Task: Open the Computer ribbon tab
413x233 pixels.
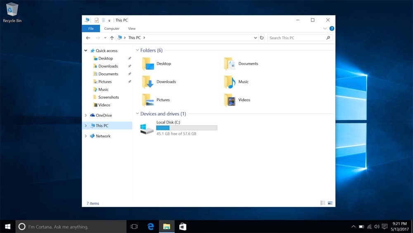Action: click(112, 29)
